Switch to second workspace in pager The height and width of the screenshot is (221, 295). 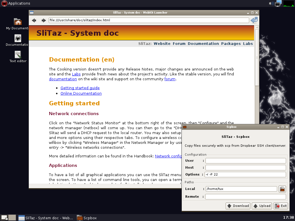click(12, 218)
